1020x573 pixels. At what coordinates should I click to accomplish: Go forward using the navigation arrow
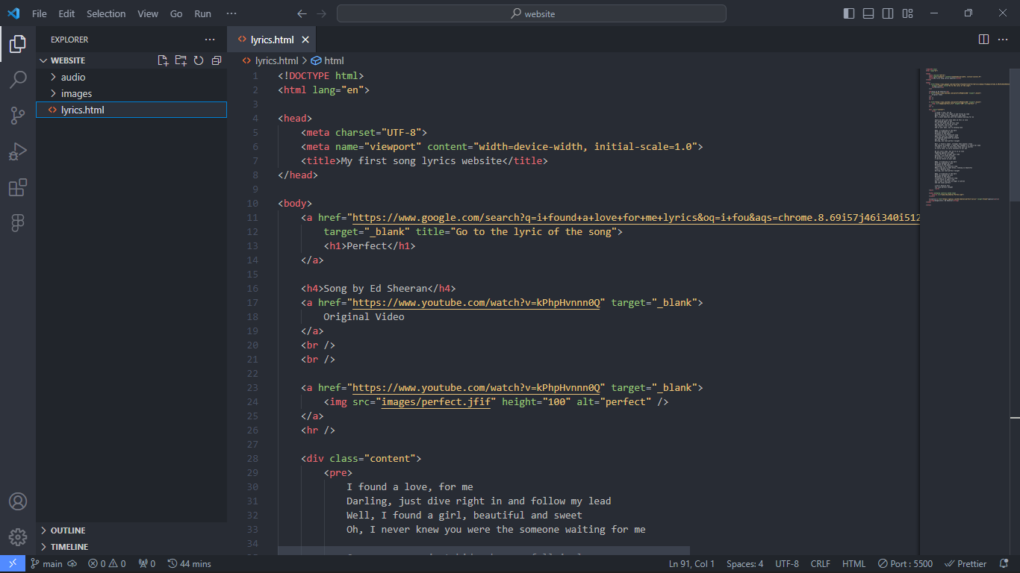321,13
